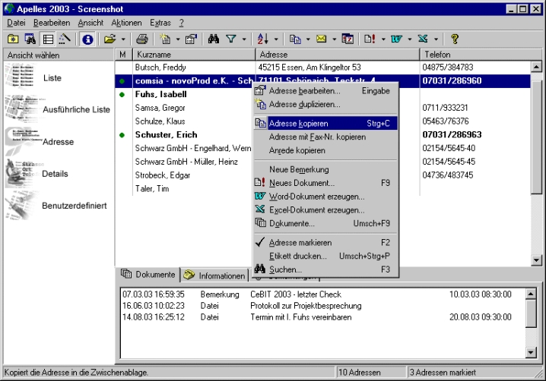The width and height of the screenshot is (546, 381).
Task: Click the Word document toolbar icon
Action: [x=396, y=39]
